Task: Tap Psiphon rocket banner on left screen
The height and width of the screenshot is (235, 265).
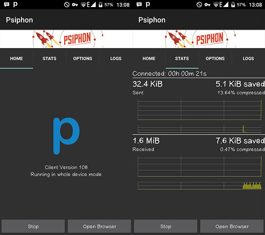Action: tap(66, 39)
